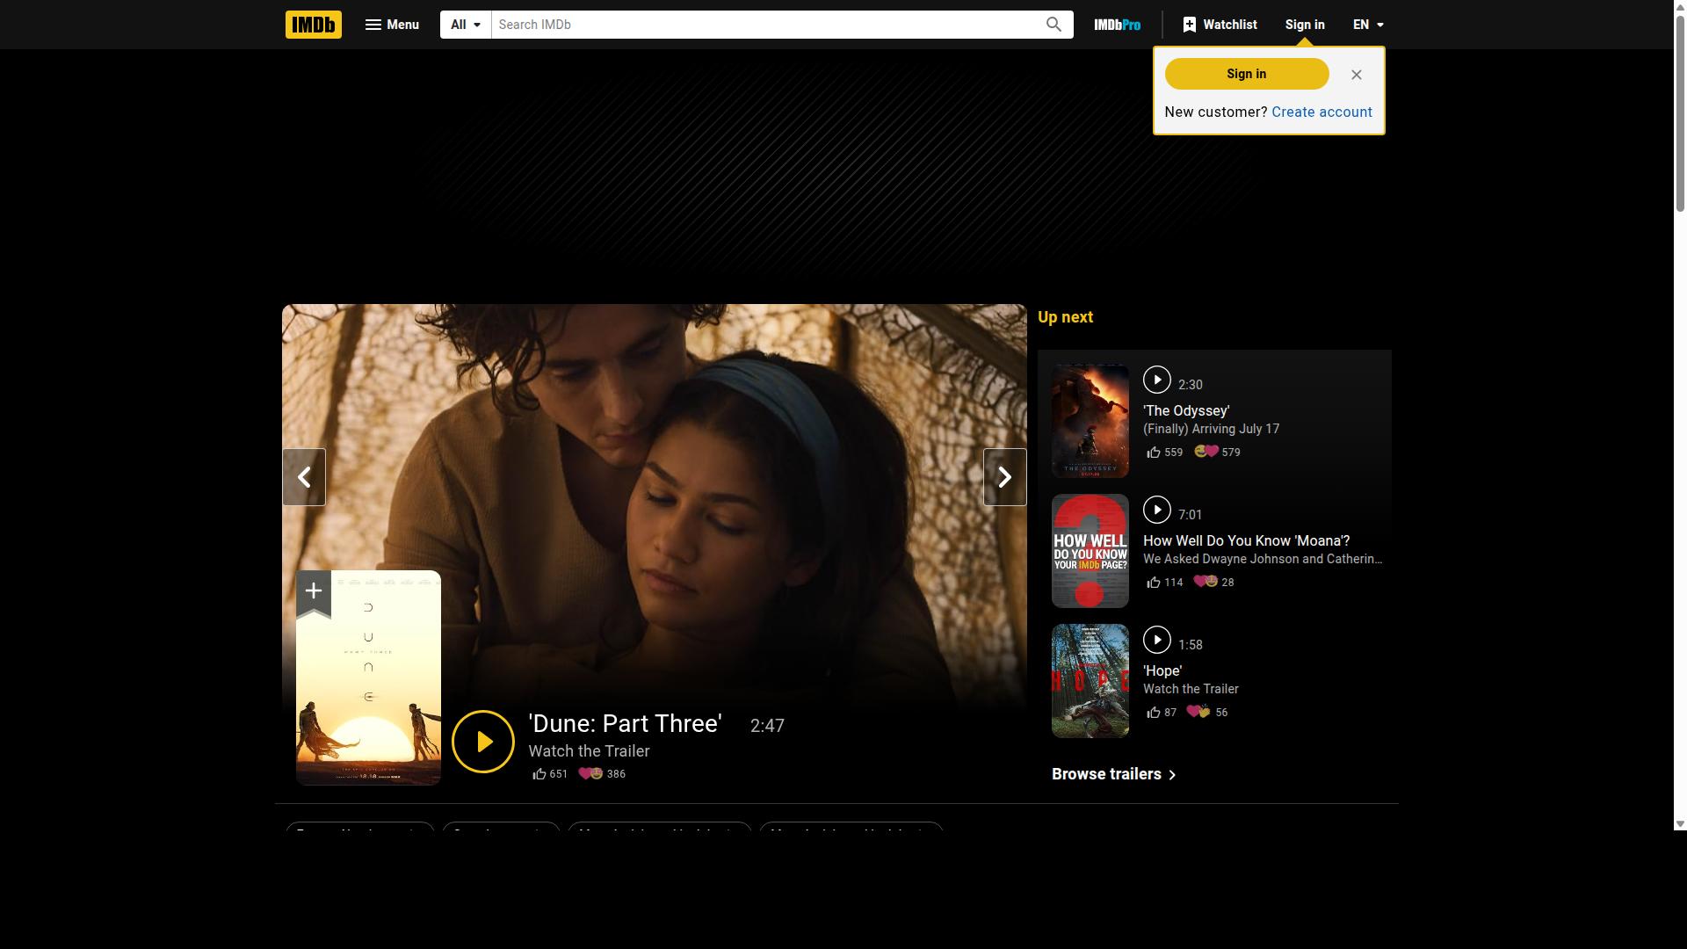Image resolution: width=1687 pixels, height=949 pixels.
Task: Open 'The Odyssey' title link
Action: click(1186, 410)
